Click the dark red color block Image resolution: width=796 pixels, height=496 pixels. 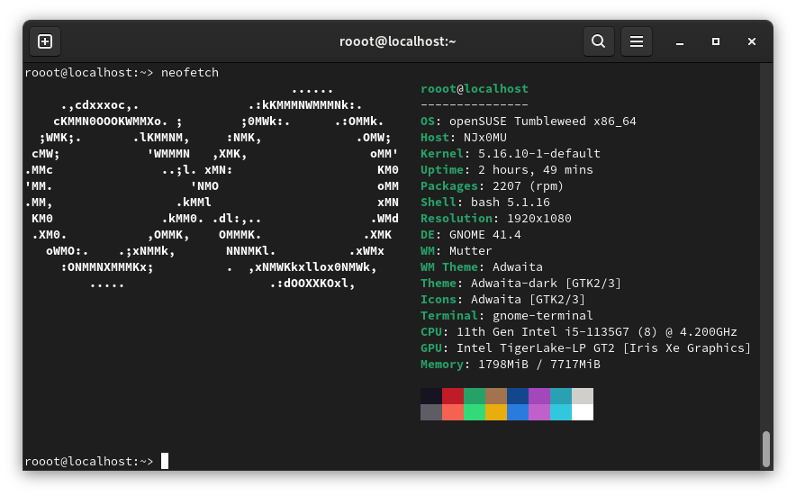click(453, 396)
